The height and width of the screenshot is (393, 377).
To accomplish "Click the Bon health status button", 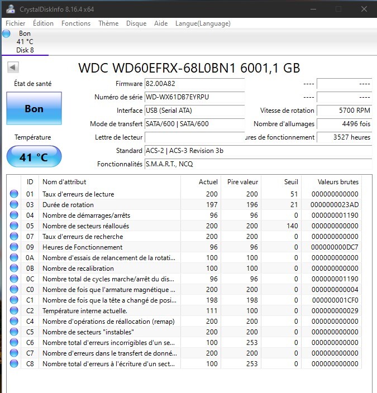I will click(34, 108).
